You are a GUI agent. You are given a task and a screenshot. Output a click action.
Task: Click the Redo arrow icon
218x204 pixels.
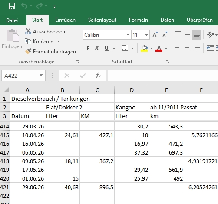(x=40, y=6)
